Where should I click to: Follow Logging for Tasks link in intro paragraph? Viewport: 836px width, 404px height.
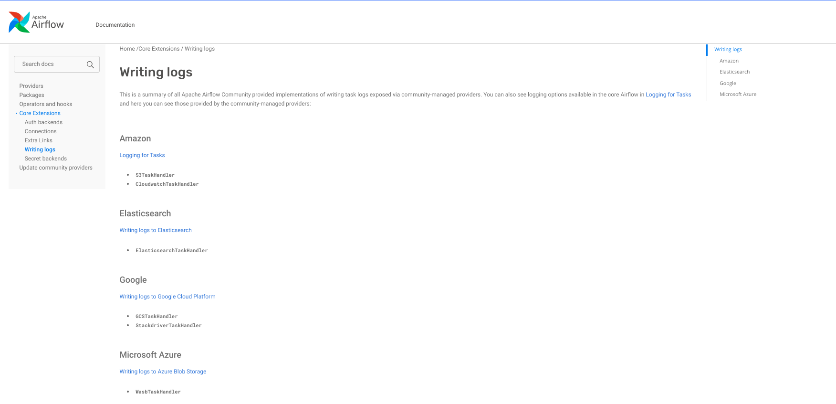[x=668, y=95]
